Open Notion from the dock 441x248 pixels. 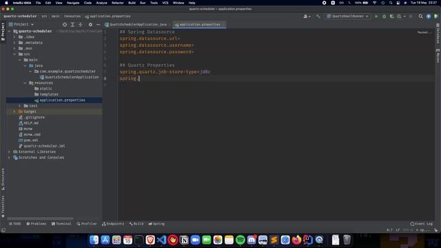click(x=184, y=240)
